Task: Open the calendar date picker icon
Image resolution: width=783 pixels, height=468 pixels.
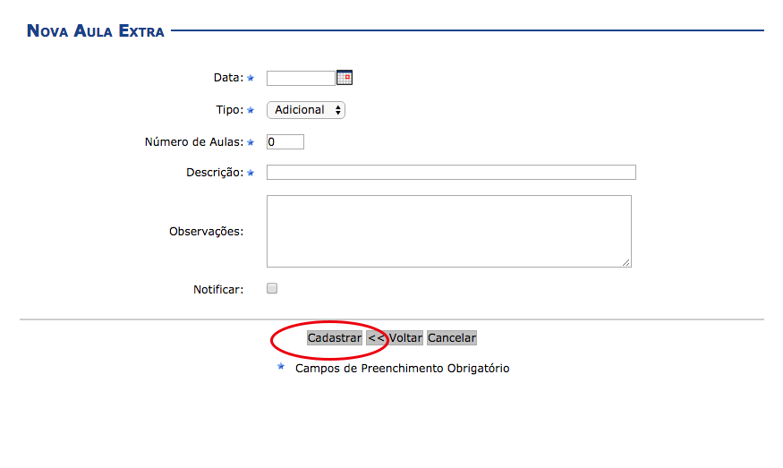Action: 345,78
